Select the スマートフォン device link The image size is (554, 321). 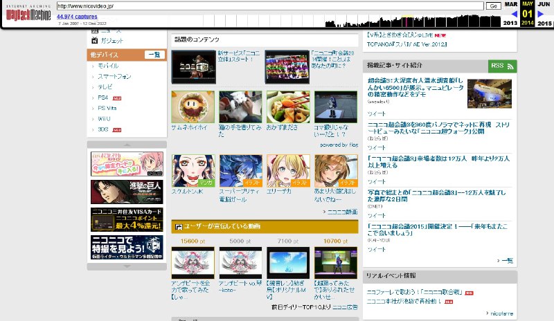(x=115, y=76)
